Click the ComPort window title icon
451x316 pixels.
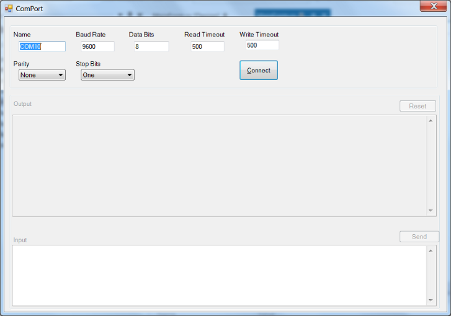click(x=9, y=9)
